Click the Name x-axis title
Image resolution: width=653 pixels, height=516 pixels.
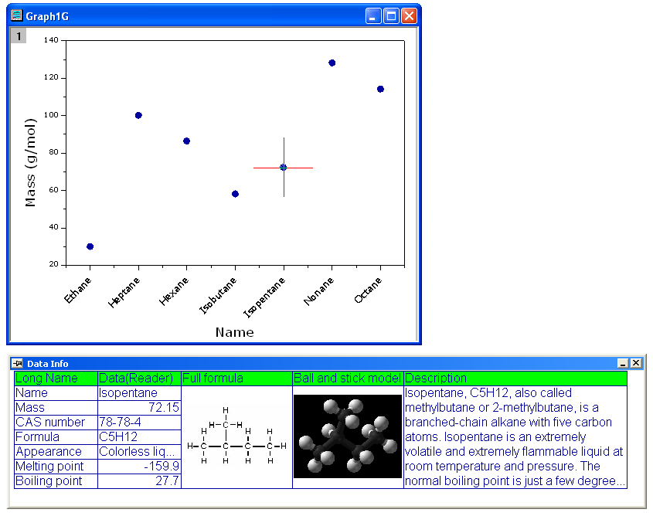click(x=234, y=332)
